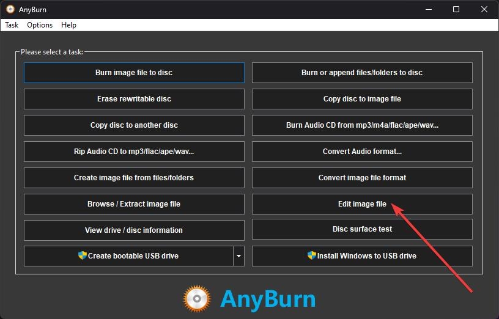Choose Install Windows to USB drive
499x319 pixels.
[362, 256]
